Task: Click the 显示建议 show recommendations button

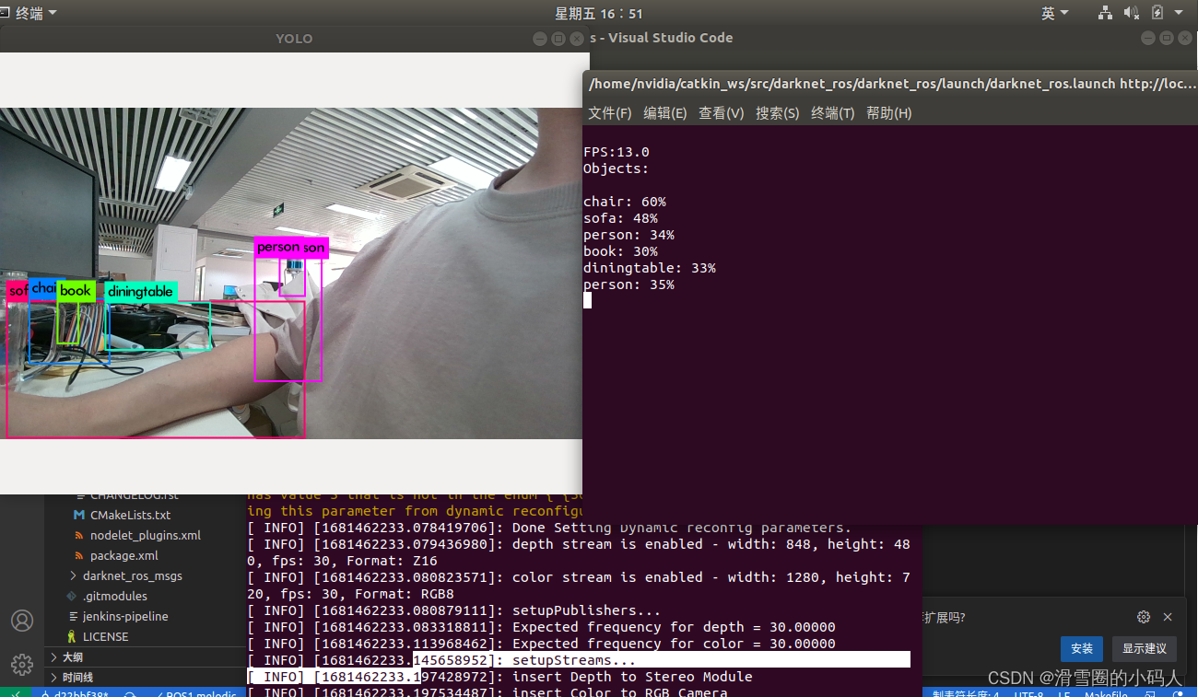Action: [x=1145, y=648]
